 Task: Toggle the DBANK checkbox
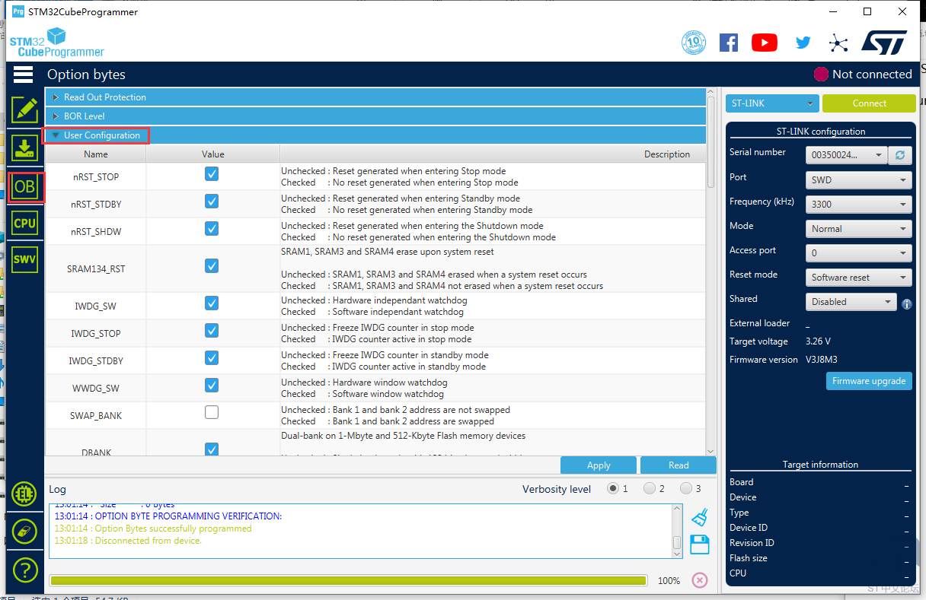[x=212, y=449]
